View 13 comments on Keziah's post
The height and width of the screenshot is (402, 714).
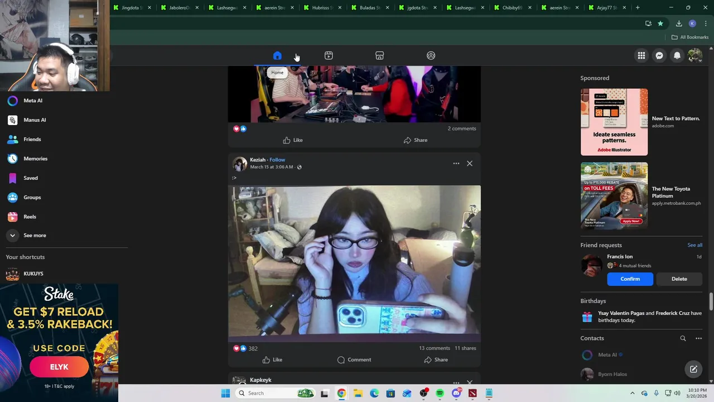(x=435, y=348)
